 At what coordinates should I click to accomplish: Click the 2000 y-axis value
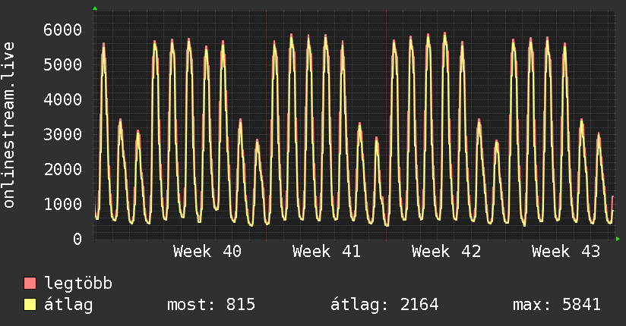[63, 169]
